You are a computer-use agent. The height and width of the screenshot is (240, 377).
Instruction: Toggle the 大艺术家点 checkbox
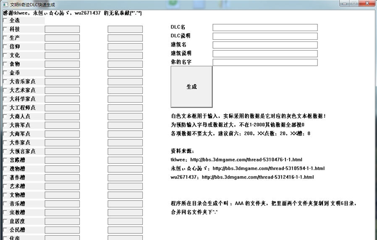[5, 90]
